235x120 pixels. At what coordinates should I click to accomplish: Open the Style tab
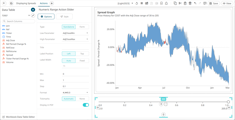64,17
